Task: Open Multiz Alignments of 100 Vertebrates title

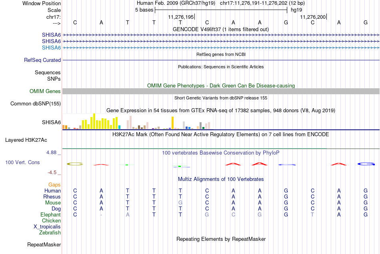Action: pos(221,179)
